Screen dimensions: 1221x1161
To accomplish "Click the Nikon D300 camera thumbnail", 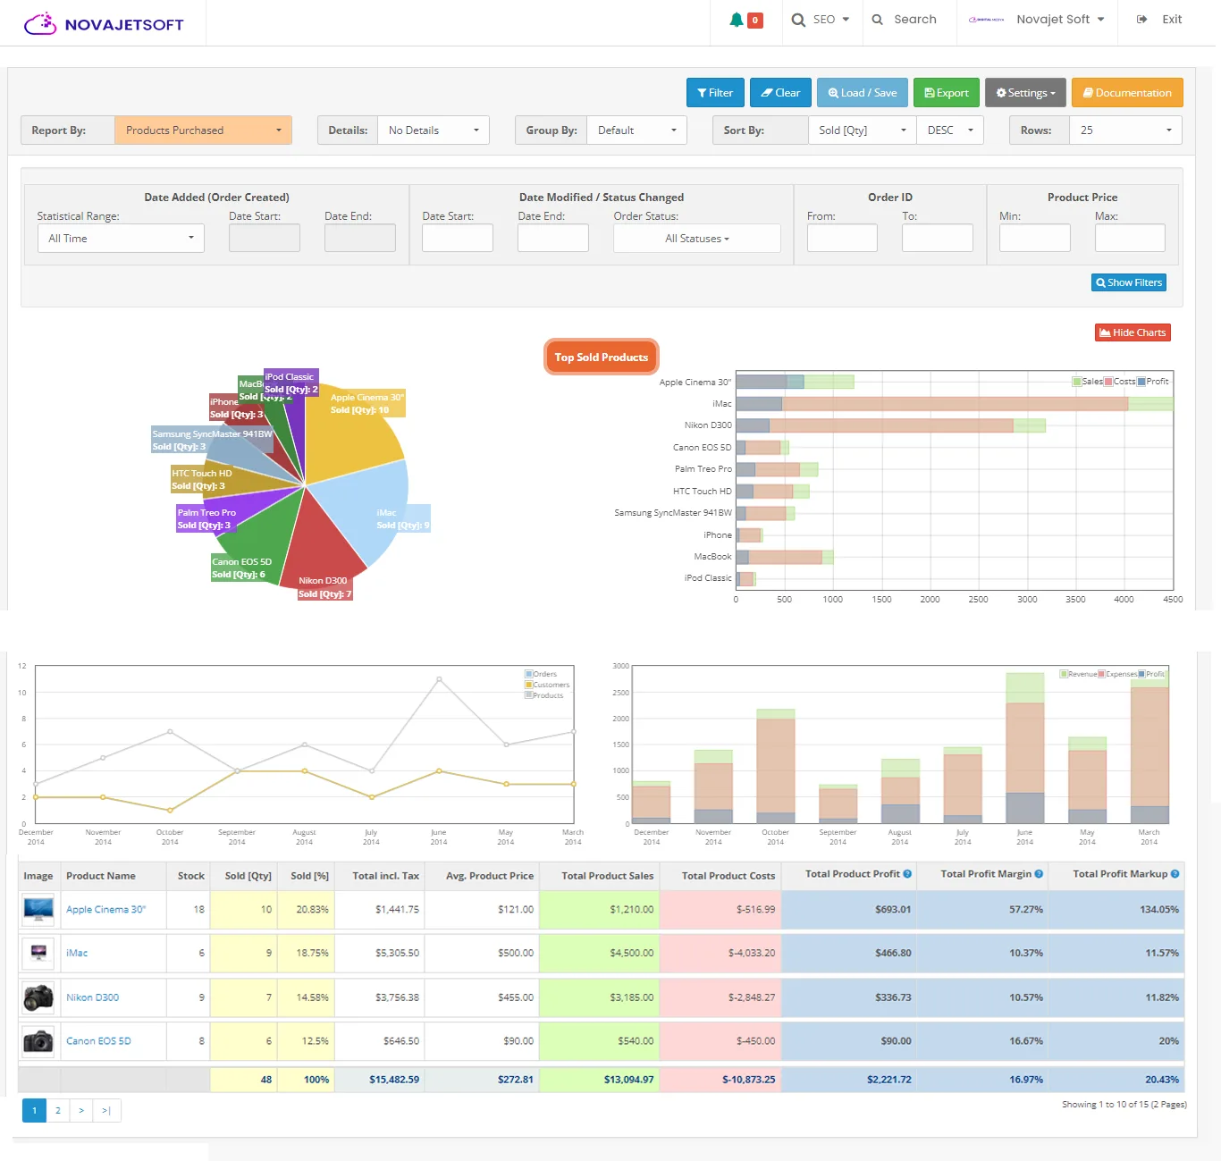I will pyautogui.click(x=38, y=997).
